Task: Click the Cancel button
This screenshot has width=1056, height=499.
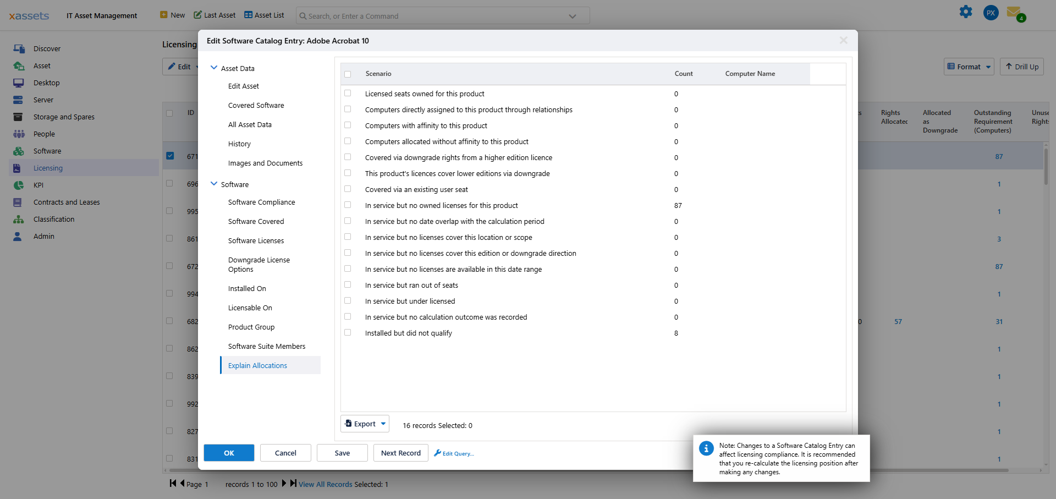Action: 285,453
